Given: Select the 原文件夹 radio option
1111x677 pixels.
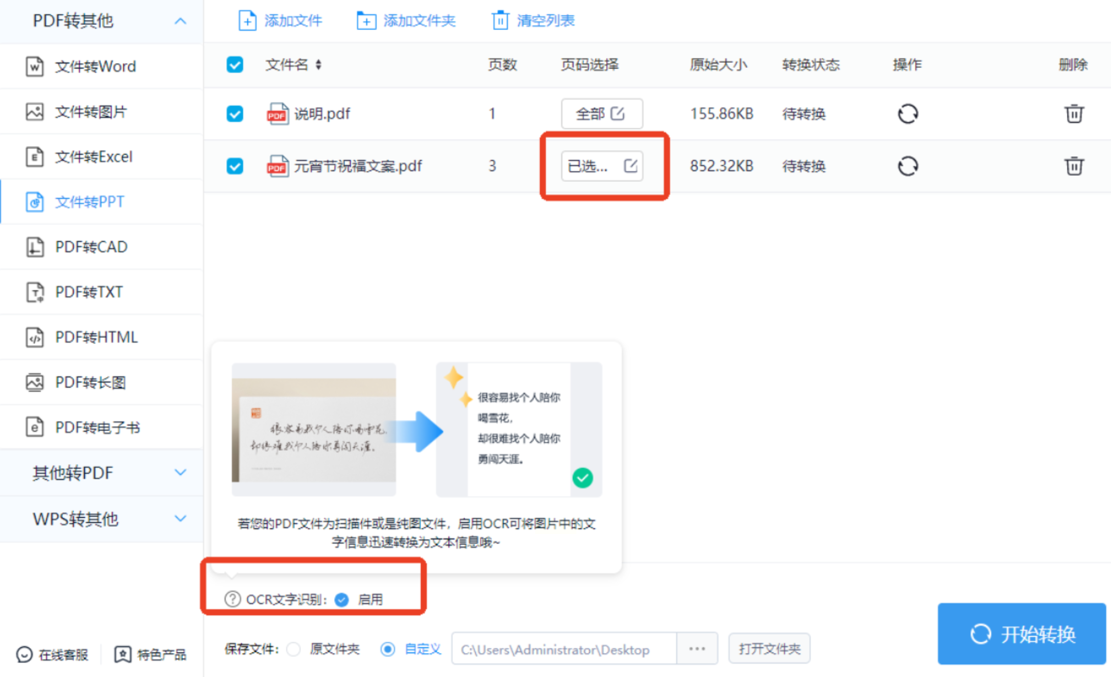Looking at the screenshot, I should click(294, 649).
